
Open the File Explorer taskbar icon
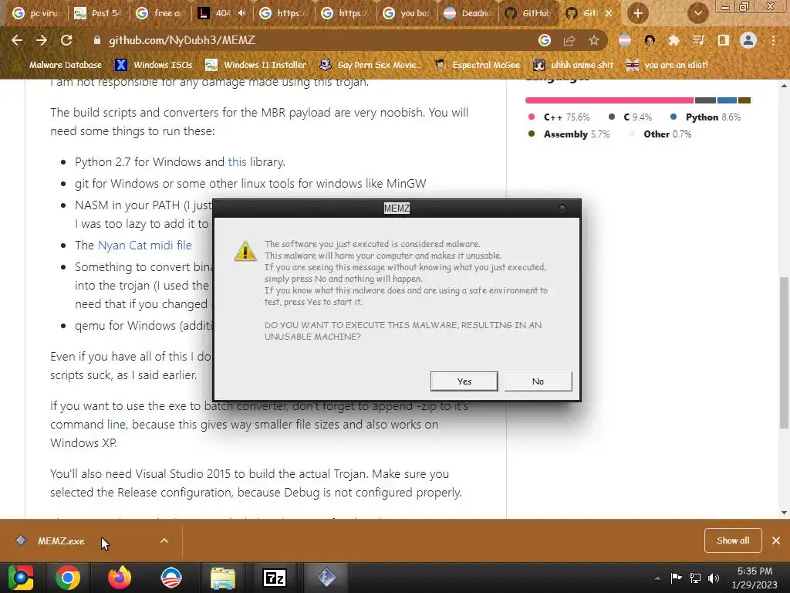coord(223,578)
